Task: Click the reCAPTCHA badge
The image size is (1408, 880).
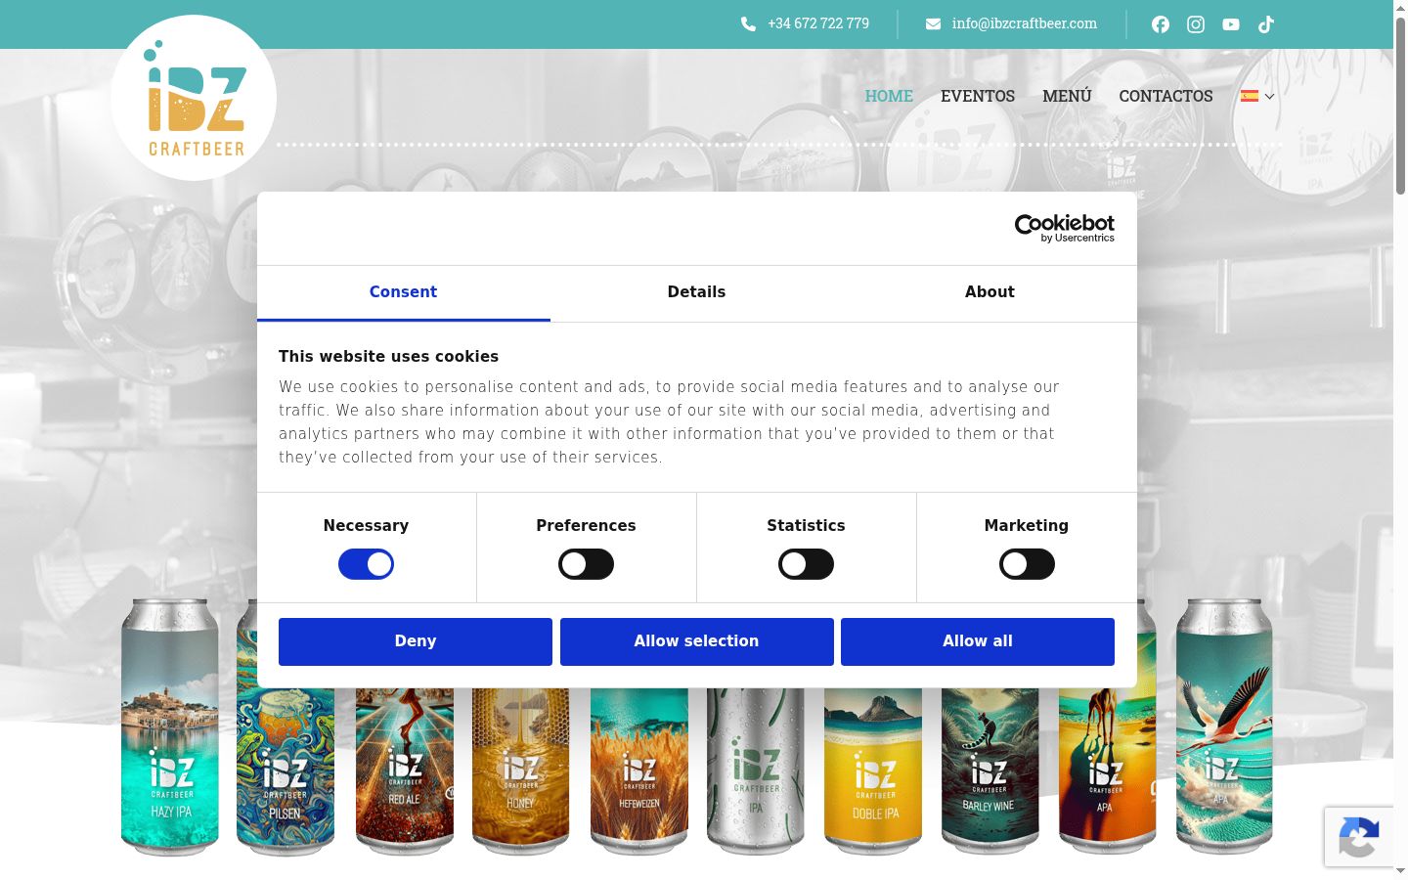Action: pos(1359,837)
